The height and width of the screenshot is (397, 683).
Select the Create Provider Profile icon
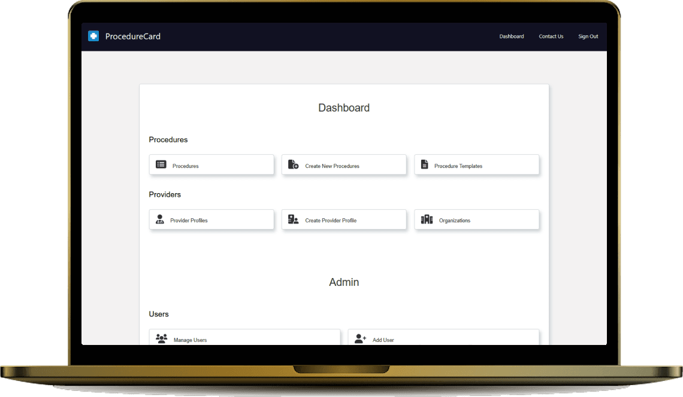[x=293, y=219]
